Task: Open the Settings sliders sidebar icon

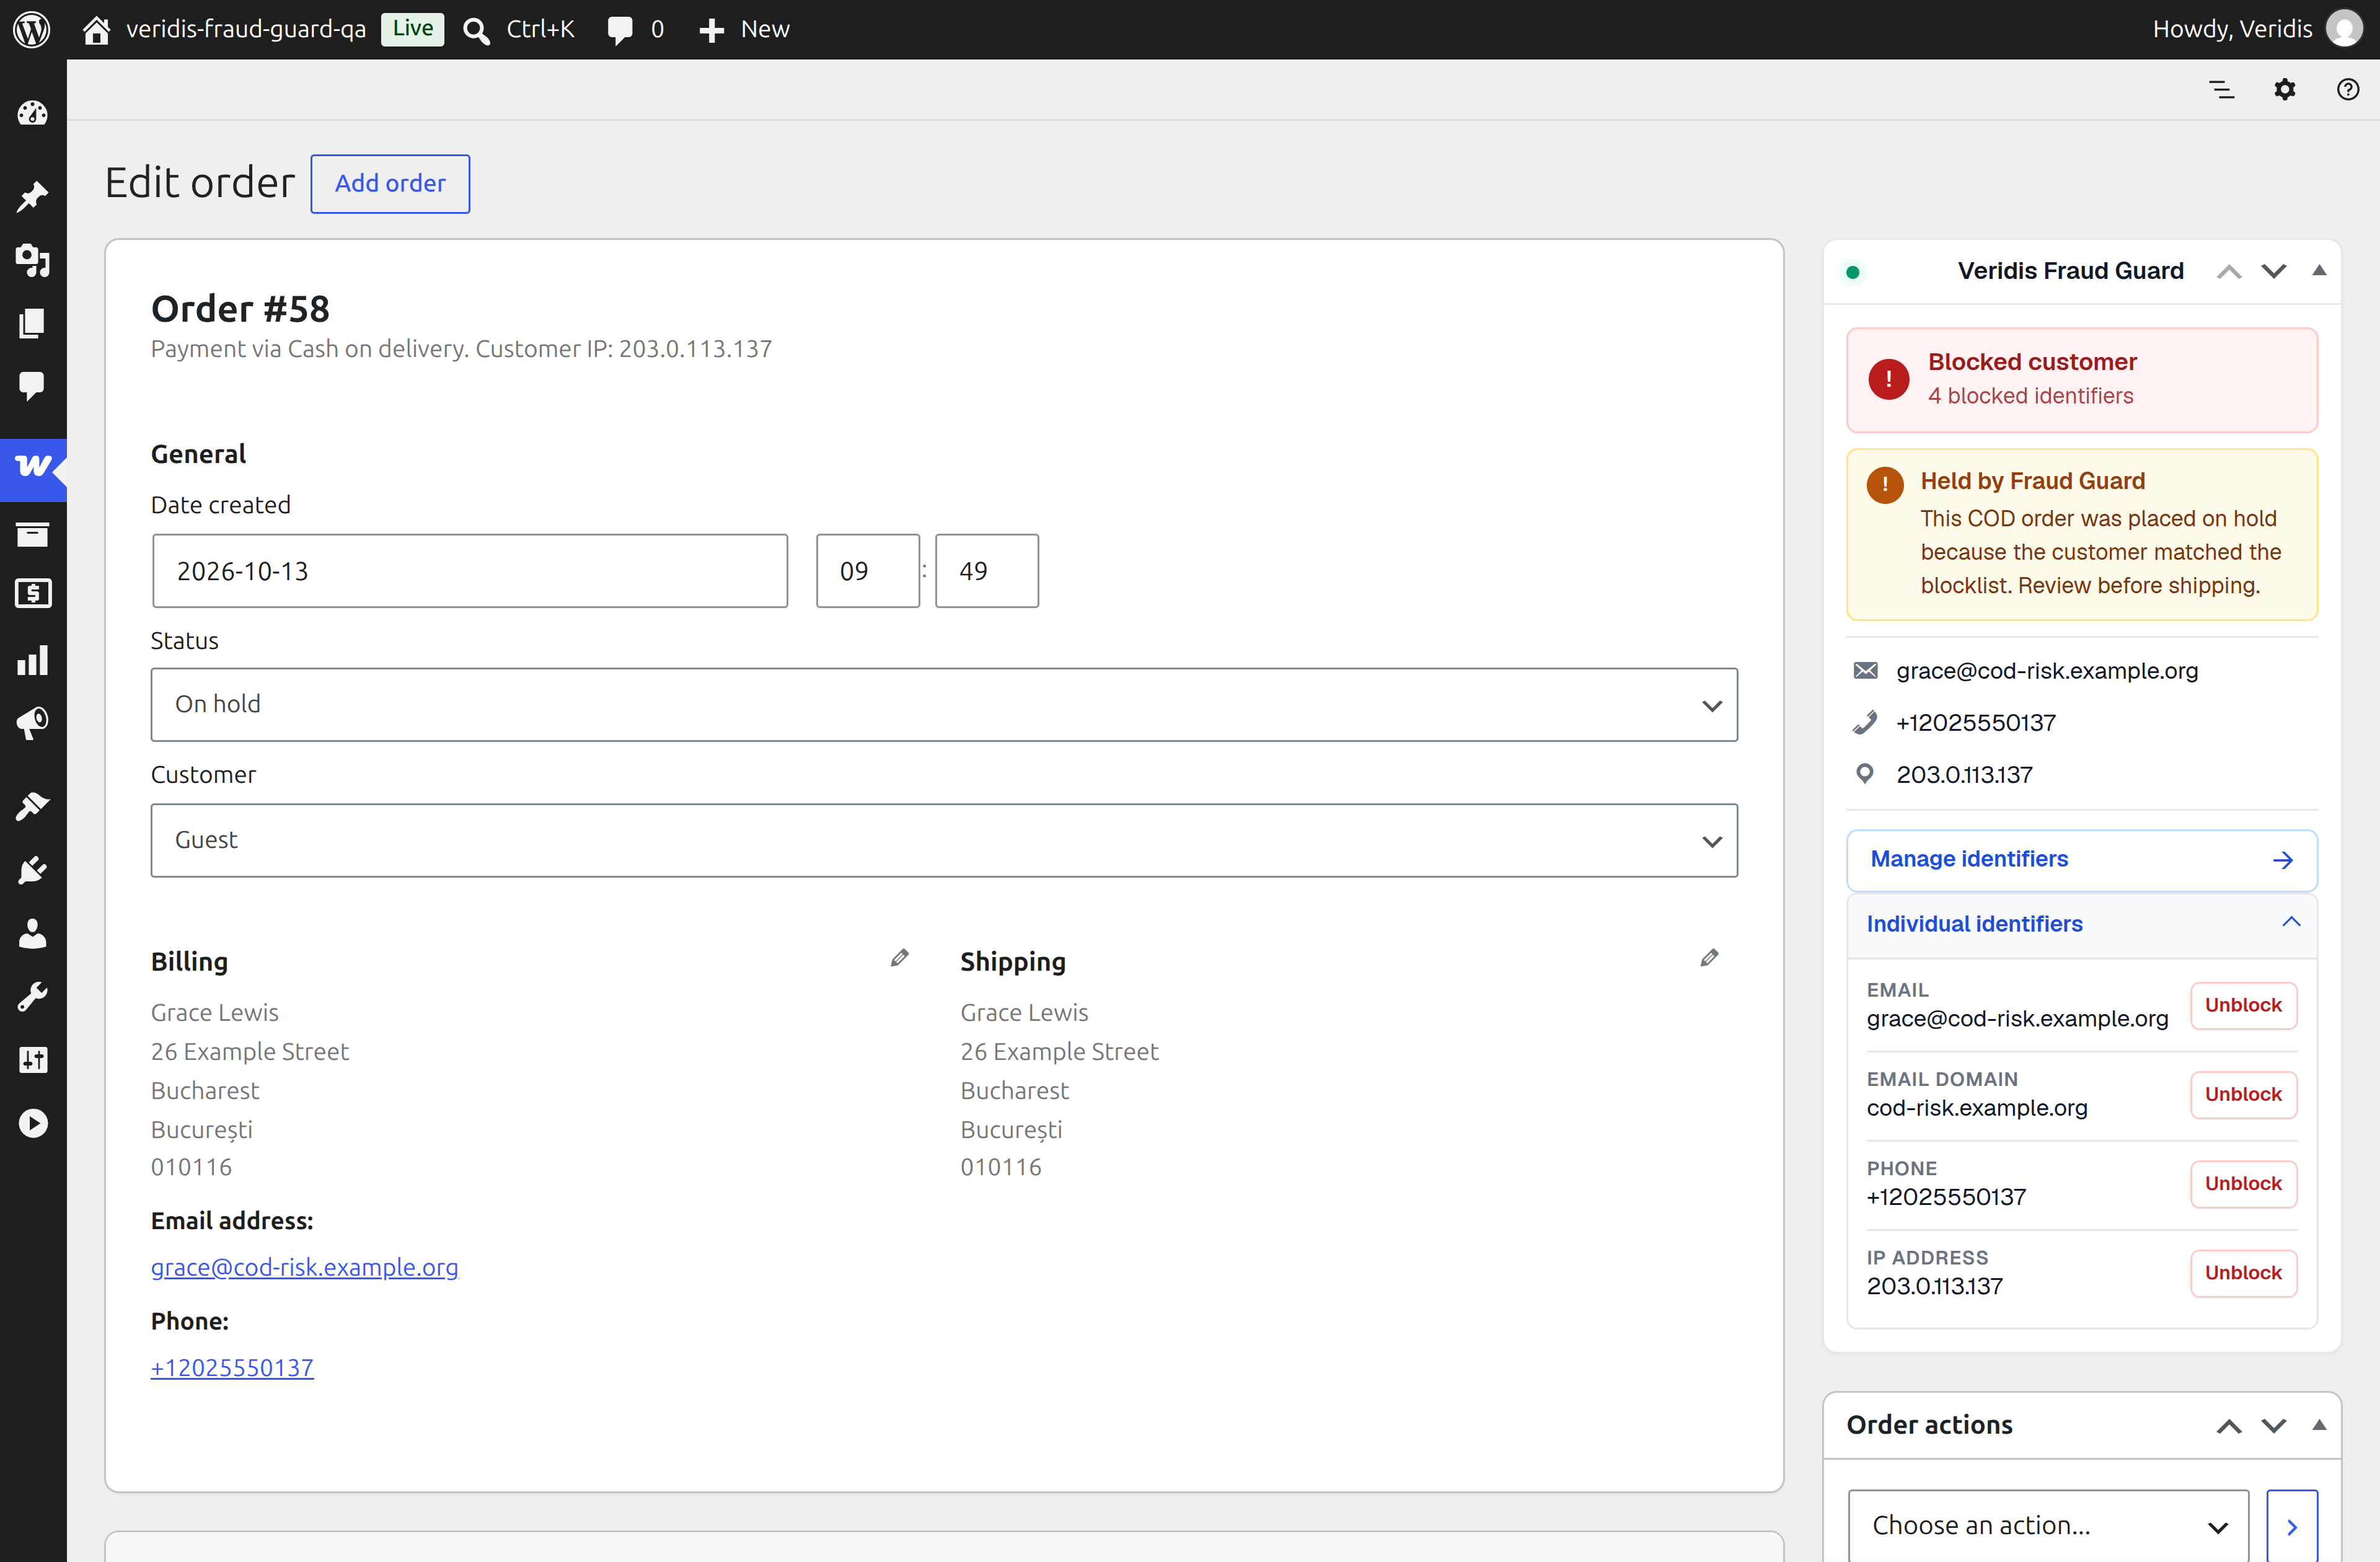Action: pyautogui.click(x=32, y=1060)
